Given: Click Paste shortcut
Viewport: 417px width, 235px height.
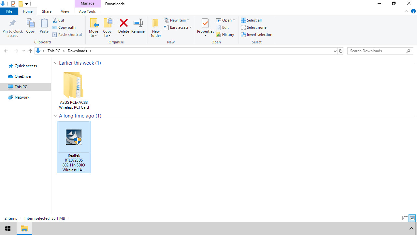Looking at the screenshot, I should (x=67, y=35).
